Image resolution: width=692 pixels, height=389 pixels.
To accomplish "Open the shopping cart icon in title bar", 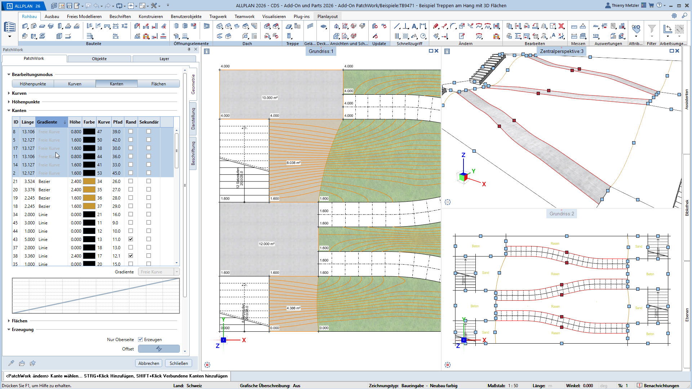I will coord(651,5).
